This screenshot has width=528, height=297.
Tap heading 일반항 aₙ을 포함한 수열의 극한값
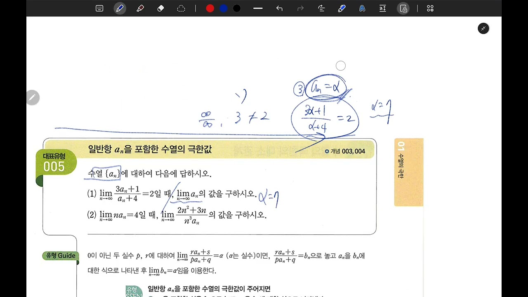(x=150, y=149)
